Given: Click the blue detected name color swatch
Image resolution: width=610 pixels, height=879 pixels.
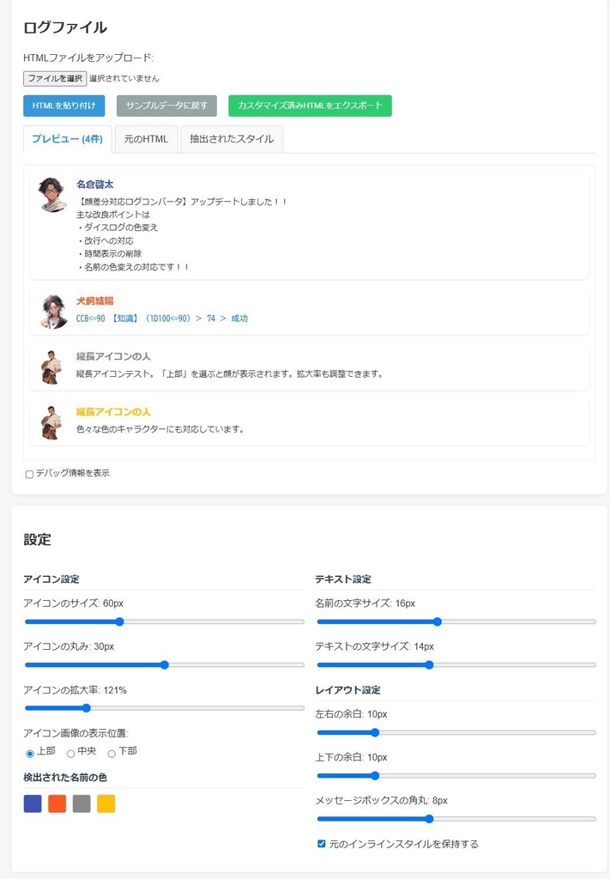Looking at the screenshot, I should point(32,803).
